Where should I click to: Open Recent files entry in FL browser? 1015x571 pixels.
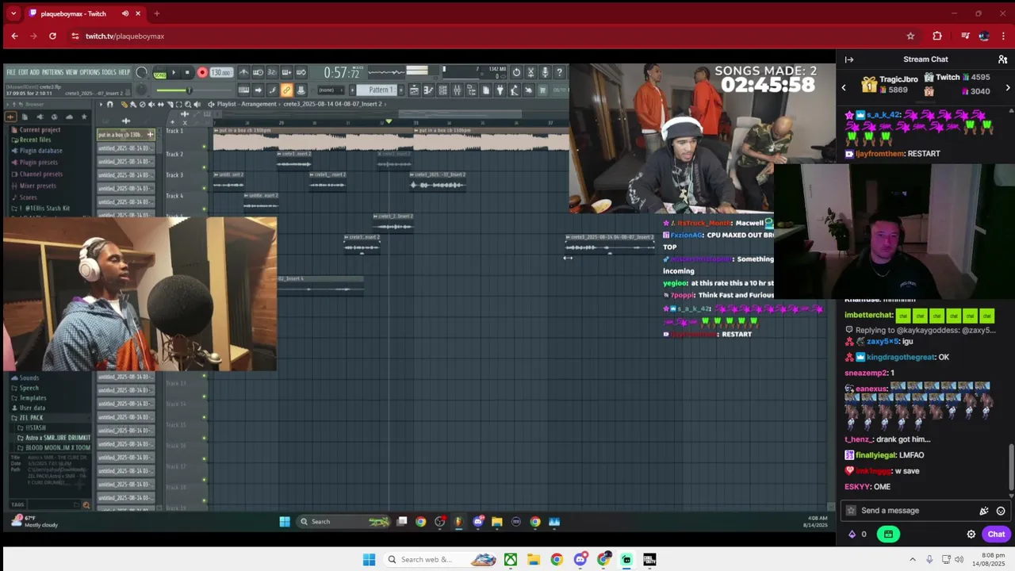point(35,140)
